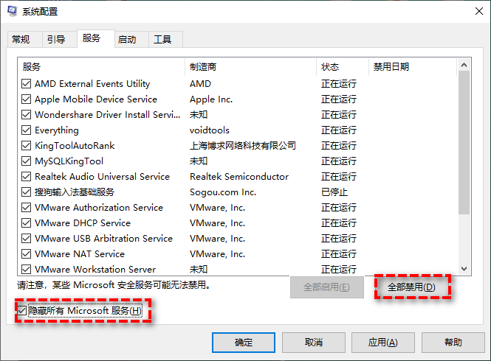Click 未知 manufacturer in the MySQLKingTool row
Screen dimensions: 491x361
click(x=199, y=161)
